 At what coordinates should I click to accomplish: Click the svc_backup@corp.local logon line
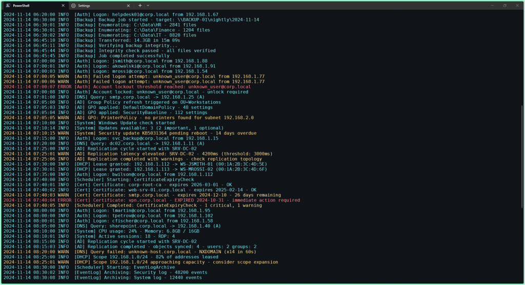click(x=111, y=138)
